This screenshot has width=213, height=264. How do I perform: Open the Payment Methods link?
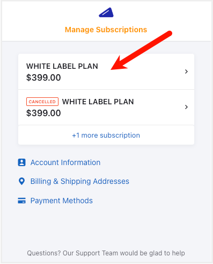click(62, 201)
